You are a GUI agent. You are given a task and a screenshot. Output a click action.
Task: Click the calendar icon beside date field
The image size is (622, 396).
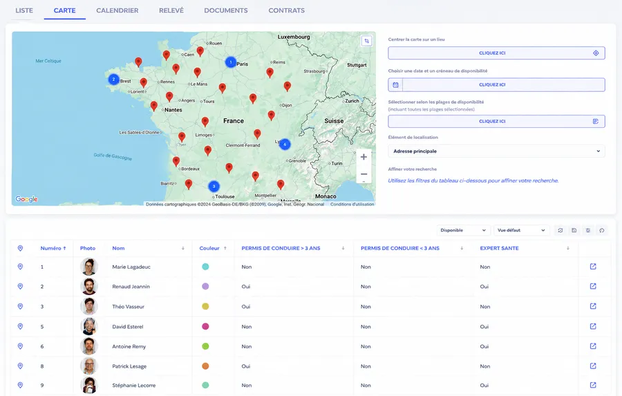395,85
